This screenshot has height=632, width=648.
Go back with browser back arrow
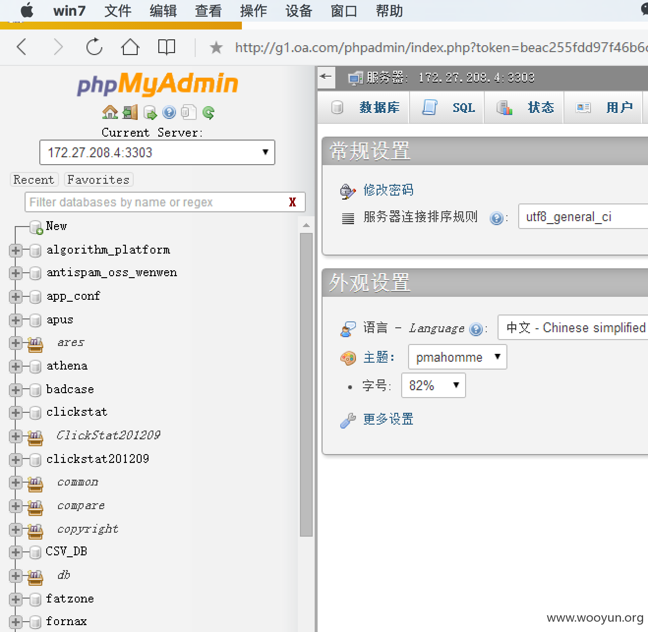pyautogui.click(x=21, y=47)
